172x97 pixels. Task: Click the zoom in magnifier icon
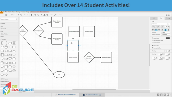(18, 15)
